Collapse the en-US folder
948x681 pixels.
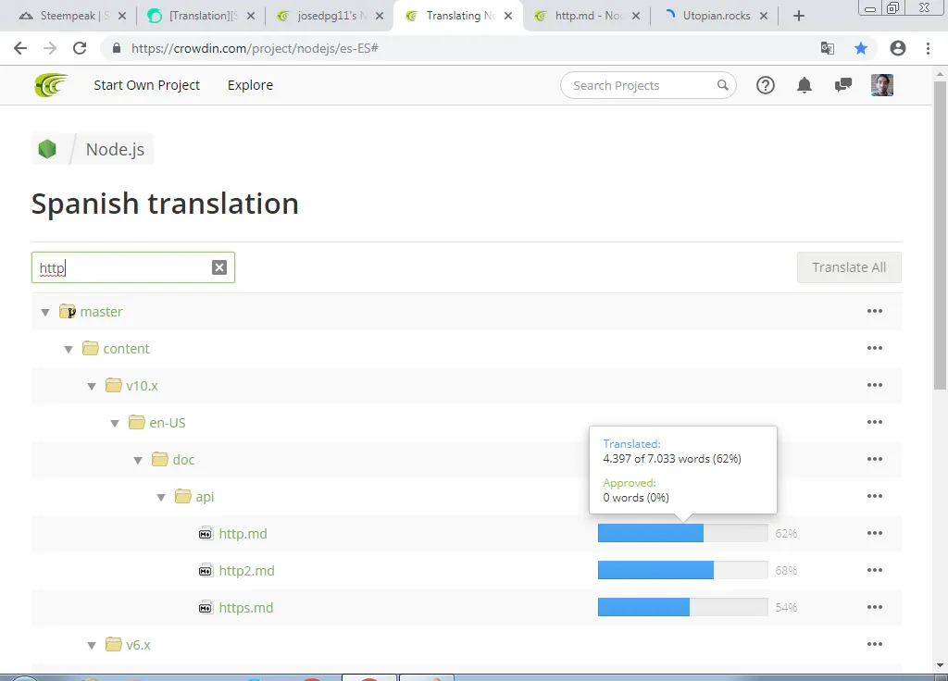click(115, 423)
